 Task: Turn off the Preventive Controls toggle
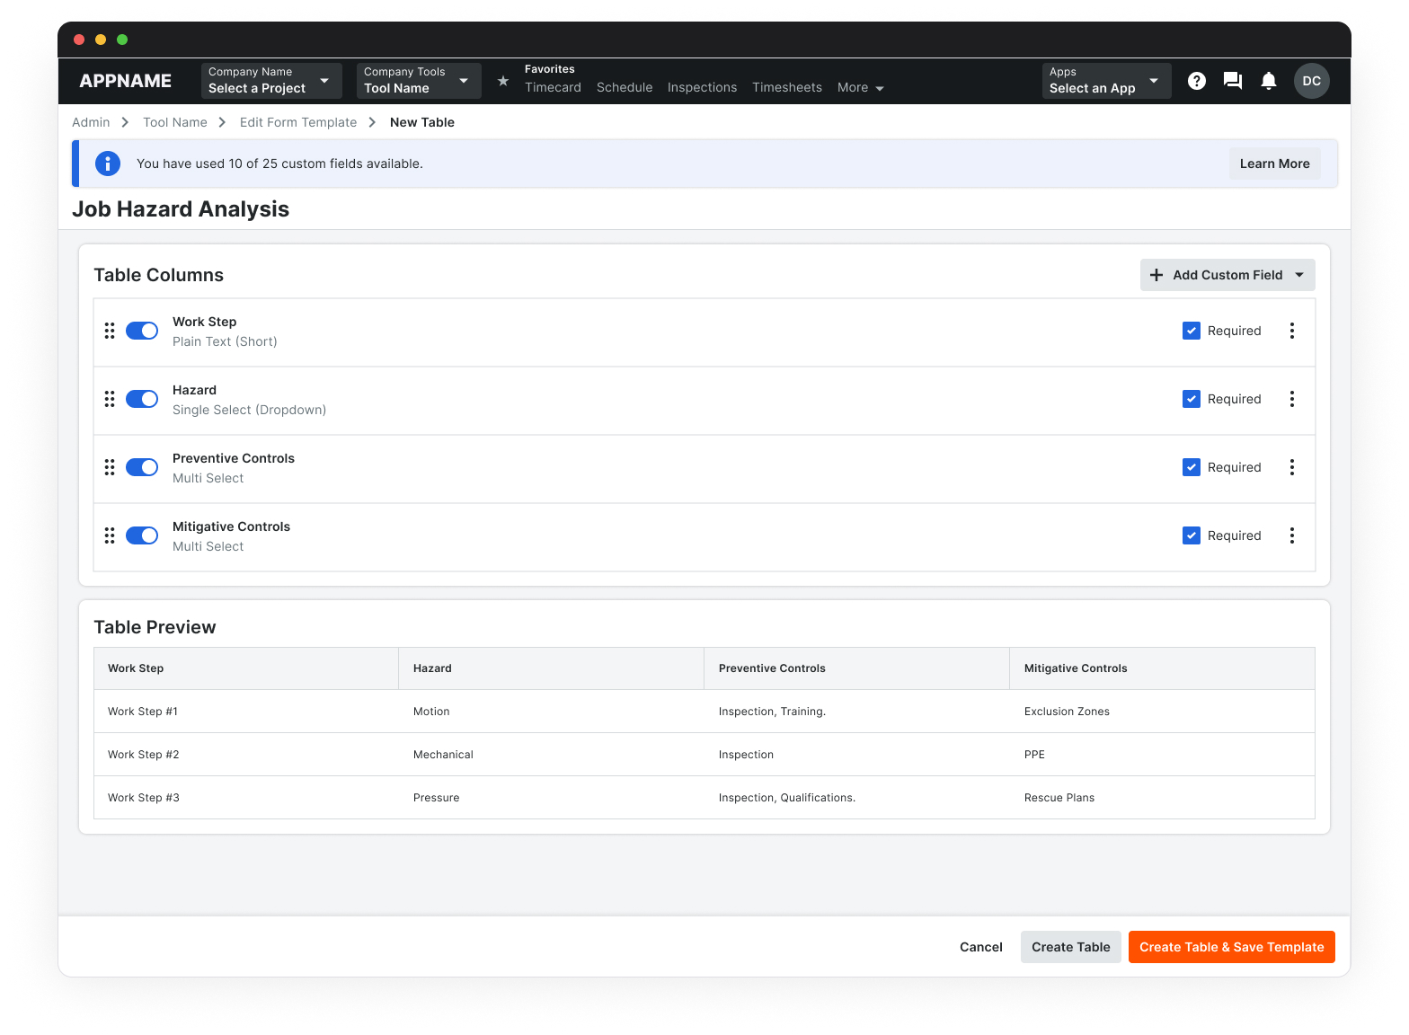pos(142,467)
